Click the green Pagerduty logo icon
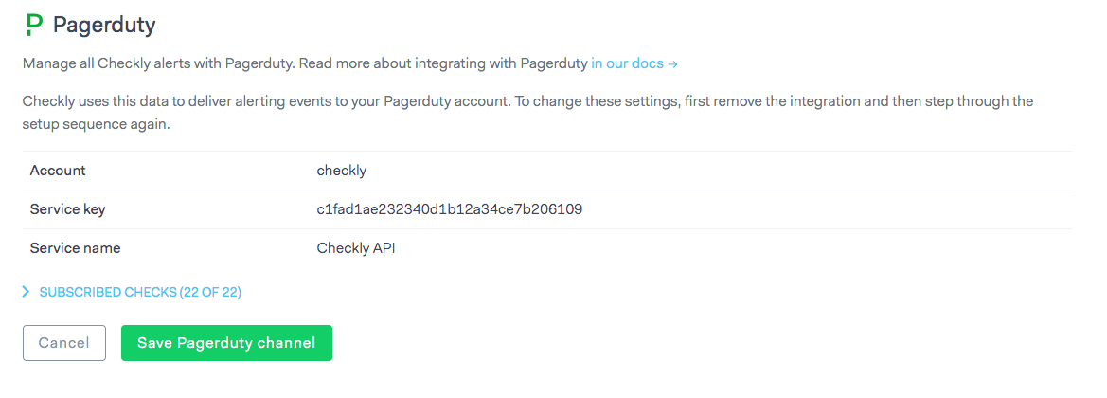This screenshot has height=398, width=1107. (34, 25)
